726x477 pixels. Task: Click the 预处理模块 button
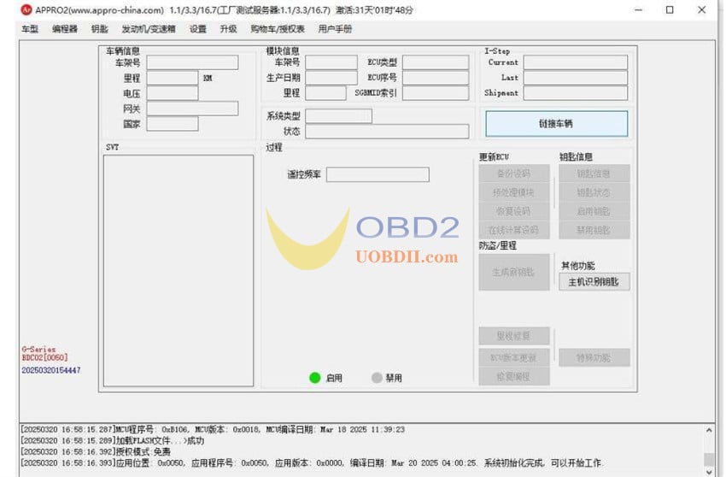[x=514, y=192]
